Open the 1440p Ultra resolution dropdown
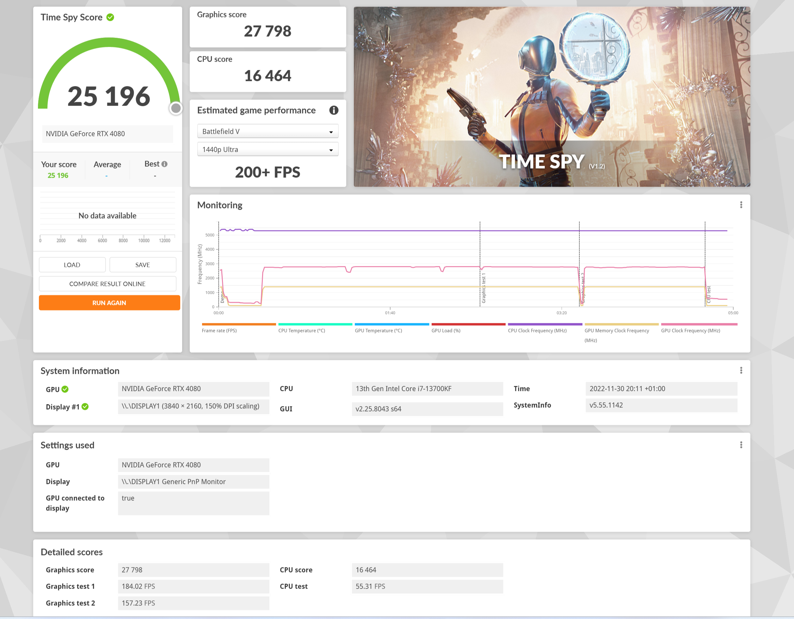The width and height of the screenshot is (794, 619). tap(268, 150)
